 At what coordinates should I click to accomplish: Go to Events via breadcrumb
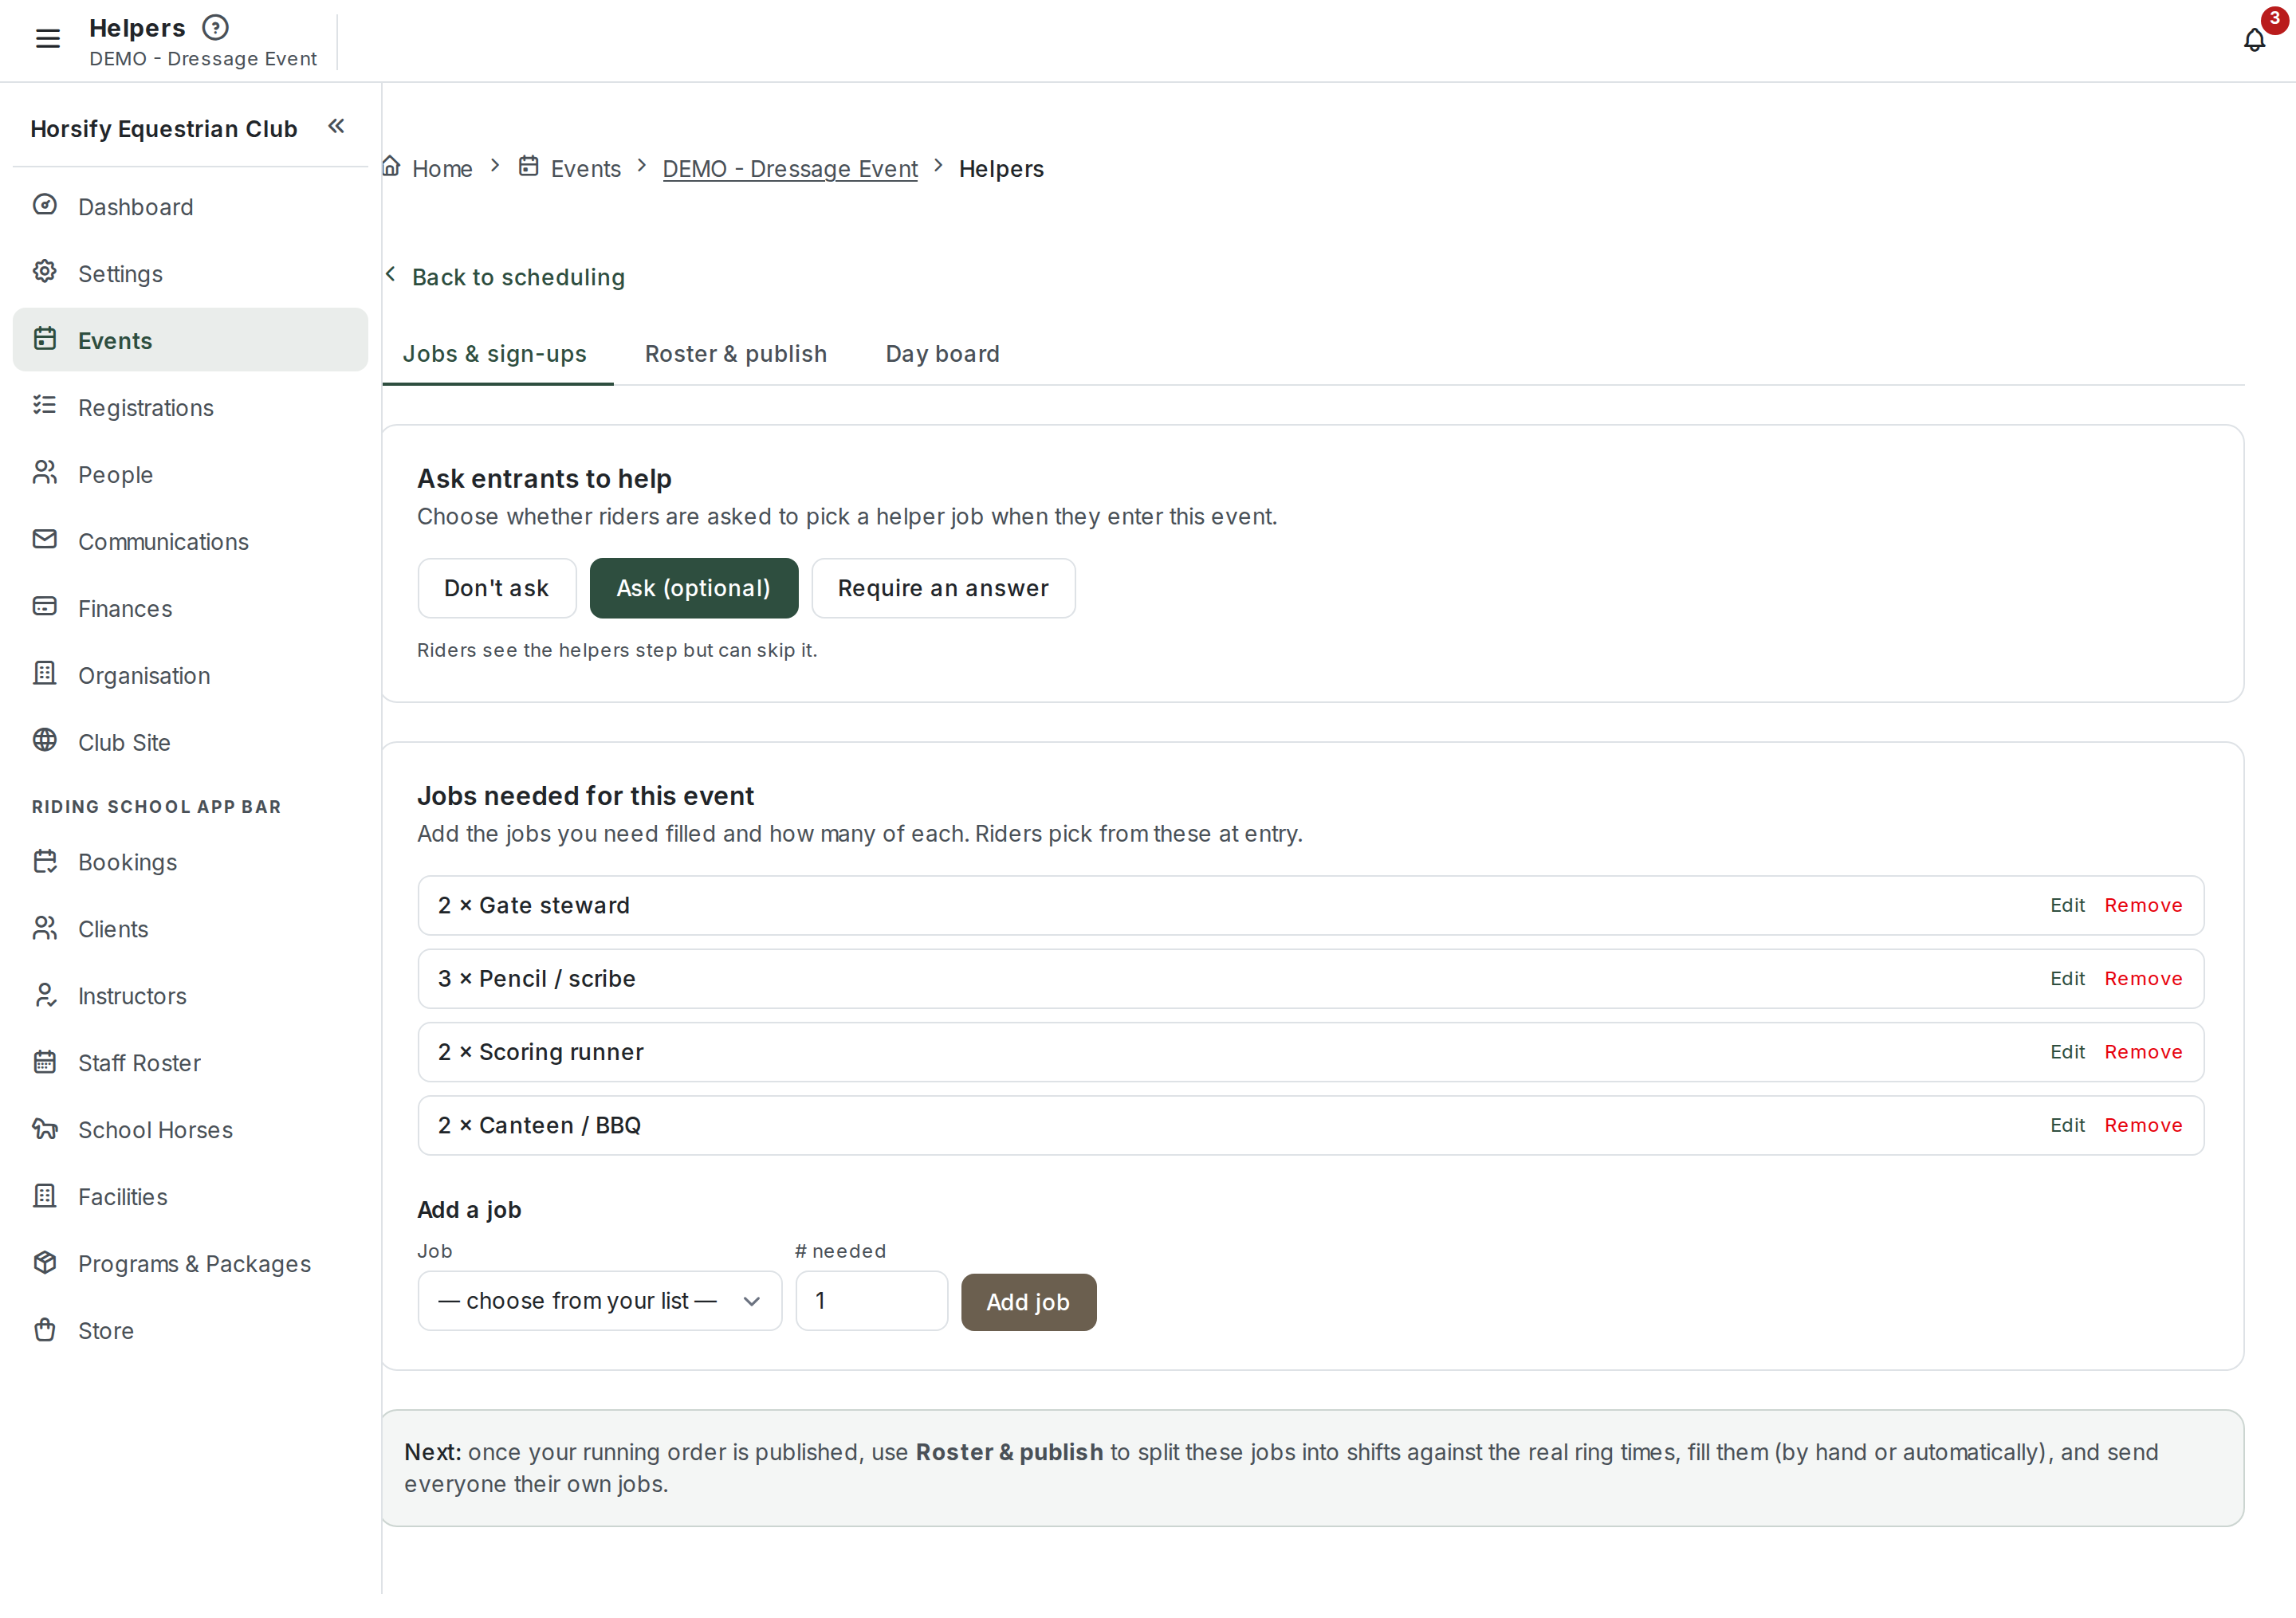(x=586, y=169)
